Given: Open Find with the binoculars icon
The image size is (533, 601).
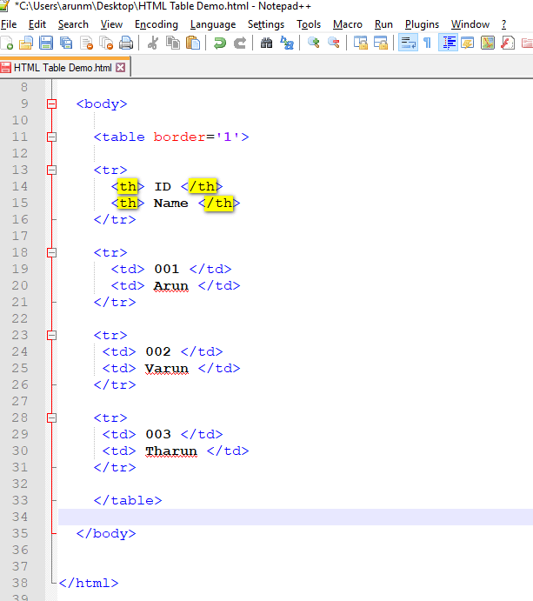Looking at the screenshot, I should point(266,43).
